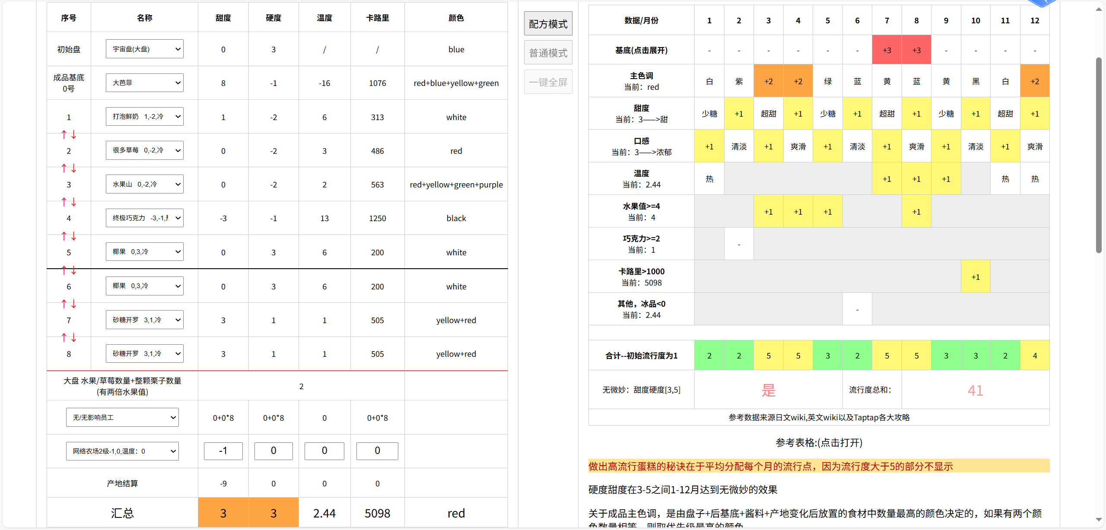Open the row 8 砂糖开罗 dropdown

tap(145, 354)
